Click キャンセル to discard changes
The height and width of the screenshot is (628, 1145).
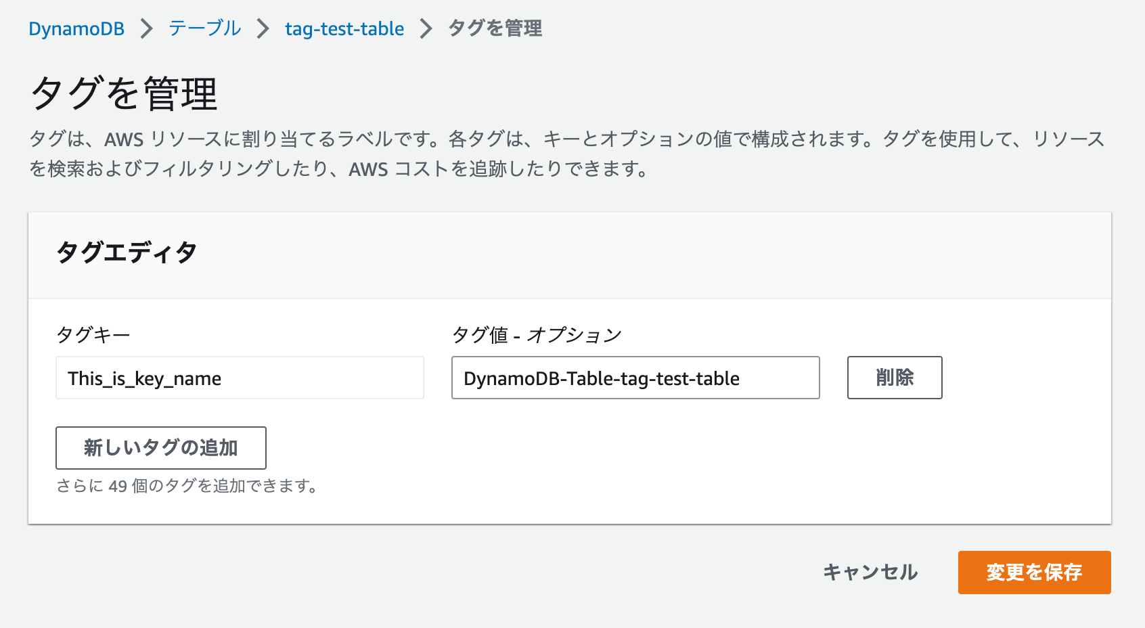coord(870,573)
